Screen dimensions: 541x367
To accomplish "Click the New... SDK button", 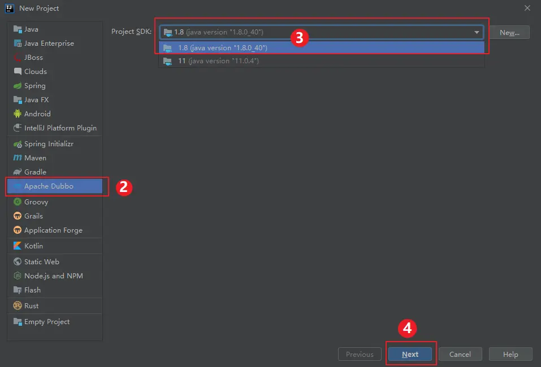I will pyautogui.click(x=509, y=33).
